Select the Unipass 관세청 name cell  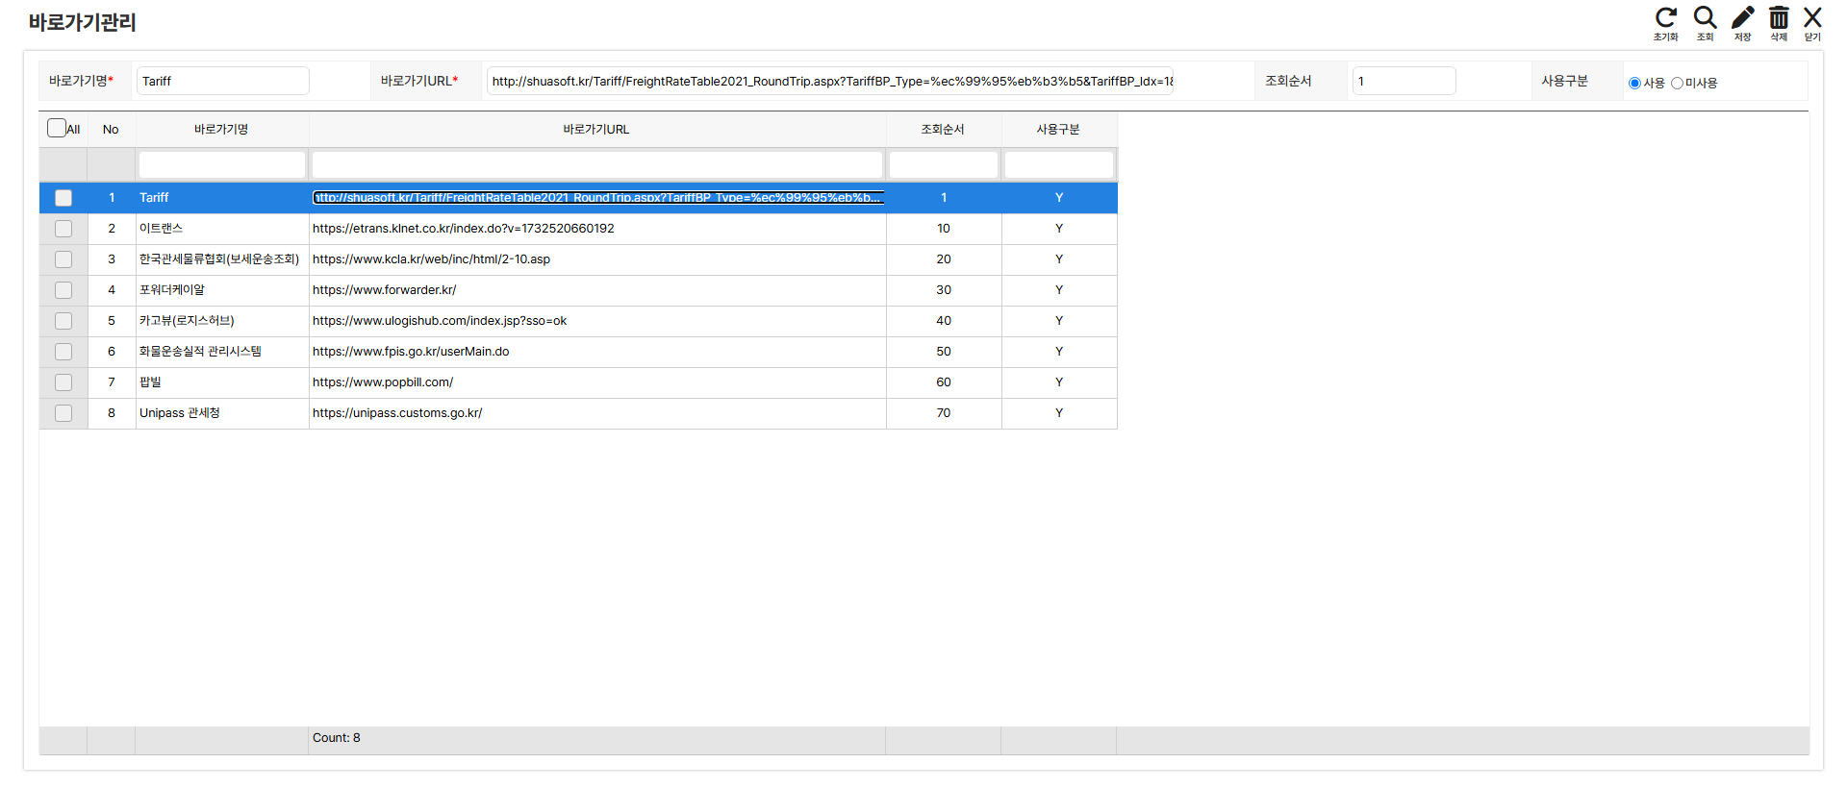222,413
